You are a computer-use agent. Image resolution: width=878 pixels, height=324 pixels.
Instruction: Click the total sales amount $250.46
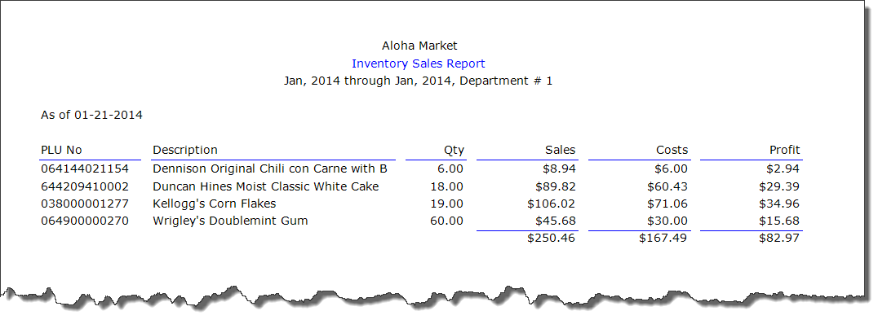pyautogui.click(x=551, y=238)
